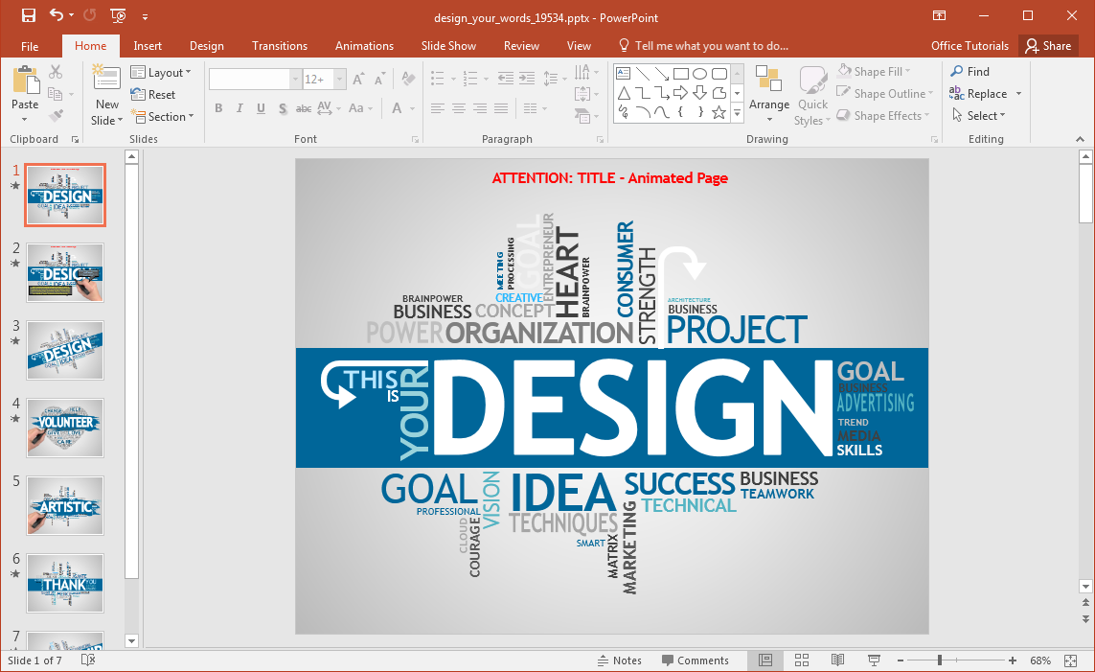The width and height of the screenshot is (1095, 672).
Task: Select slide 4 thumbnail with VOLUNTEER word cloud
Action: [x=64, y=428]
